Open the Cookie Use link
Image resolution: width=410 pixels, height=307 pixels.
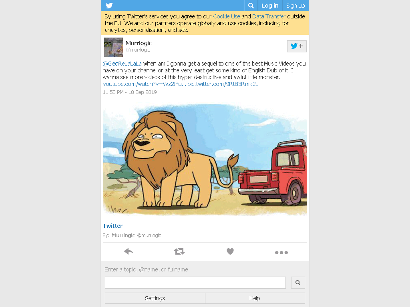tap(227, 16)
